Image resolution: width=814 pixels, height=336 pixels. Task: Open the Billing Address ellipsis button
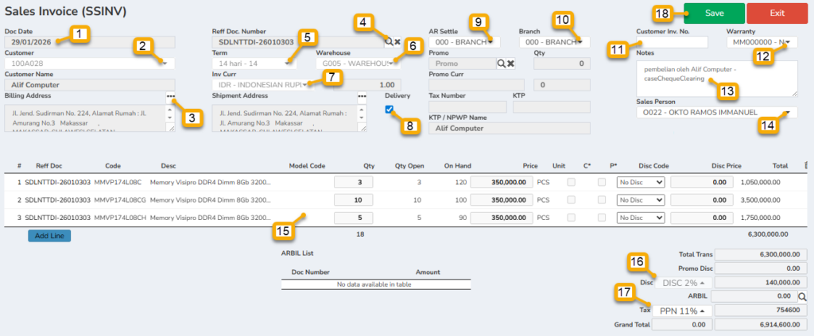pyautogui.click(x=171, y=96)
